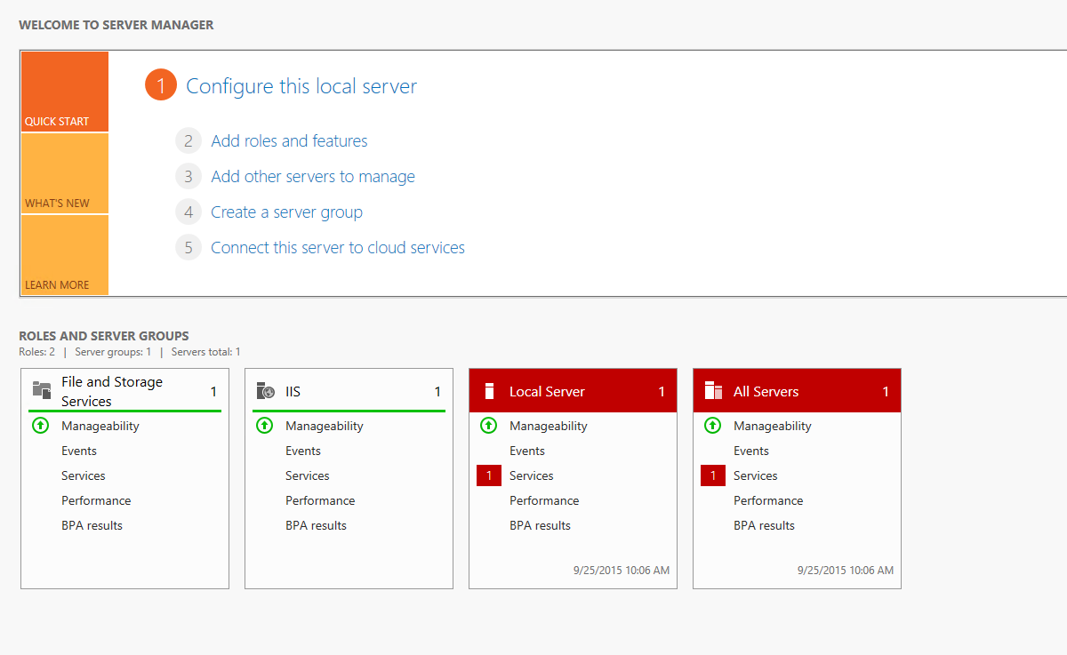Open Manageability in the Local Server tile
1067x655 pixels.
[549, 426]
